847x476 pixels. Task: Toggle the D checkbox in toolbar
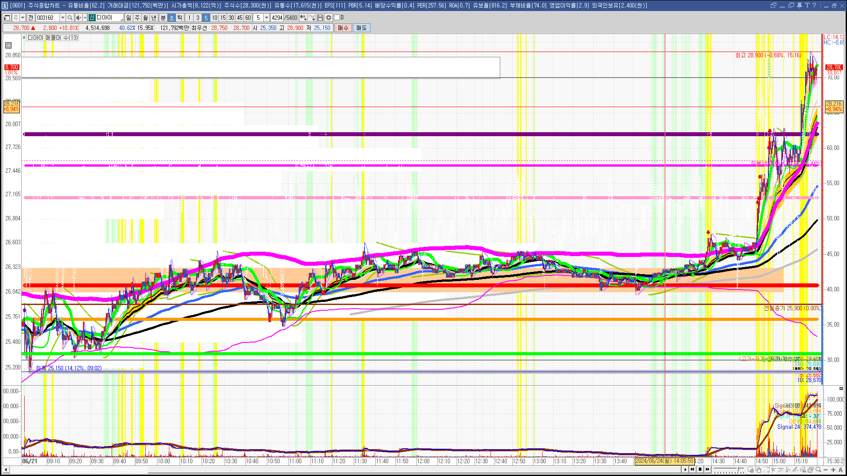coord(337,18)
